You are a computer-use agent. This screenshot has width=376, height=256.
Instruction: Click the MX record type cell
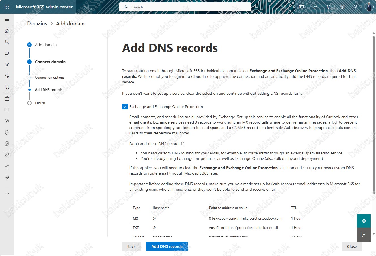pyautogui.click(x=135, y=218)
